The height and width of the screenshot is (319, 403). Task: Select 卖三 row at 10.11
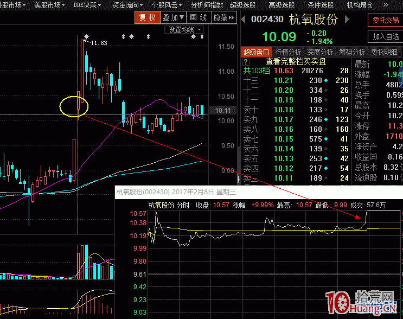coord(296,178)
